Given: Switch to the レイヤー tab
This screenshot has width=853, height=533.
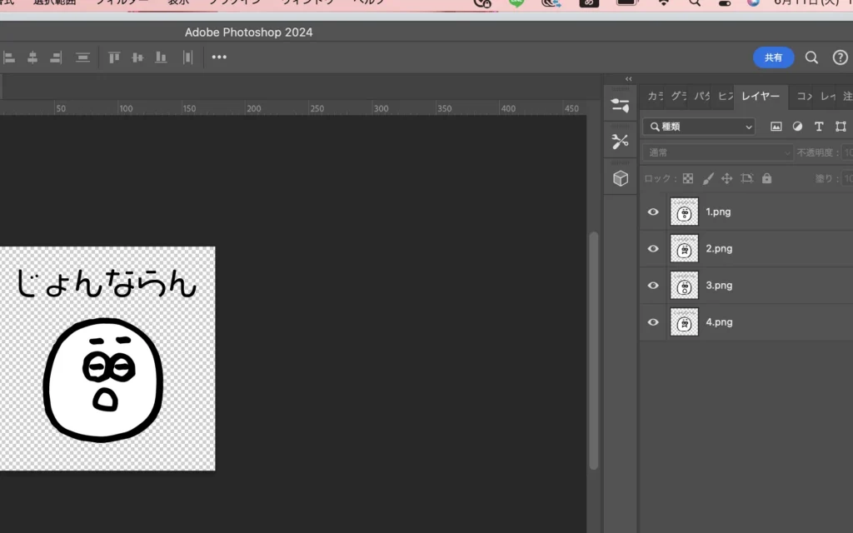Looking at the screenshot, I should tap(760, 97).
